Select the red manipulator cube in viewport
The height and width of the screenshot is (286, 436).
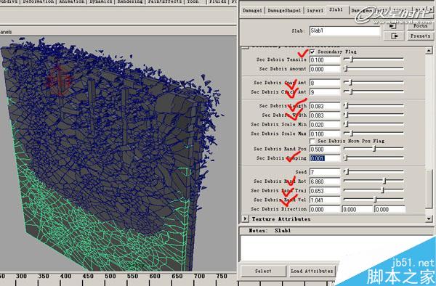point(59,81)
